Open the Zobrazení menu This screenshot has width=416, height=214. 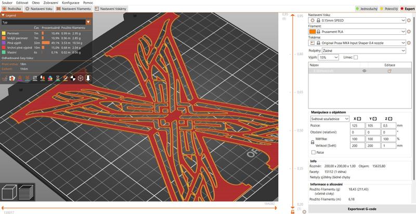tap(50, 3)
